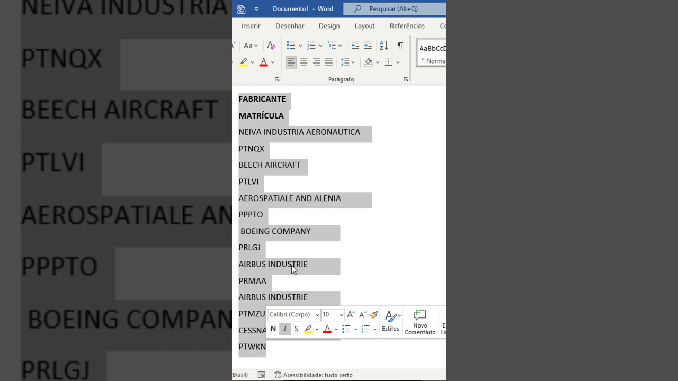The image size is (678, 381).
Task: Expand ribbon numbering library dropdown arrow
Action: coord(320,46)
